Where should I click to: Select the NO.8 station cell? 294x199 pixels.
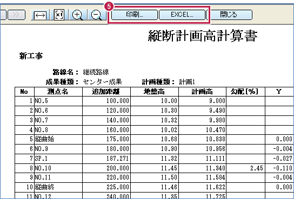58,130
